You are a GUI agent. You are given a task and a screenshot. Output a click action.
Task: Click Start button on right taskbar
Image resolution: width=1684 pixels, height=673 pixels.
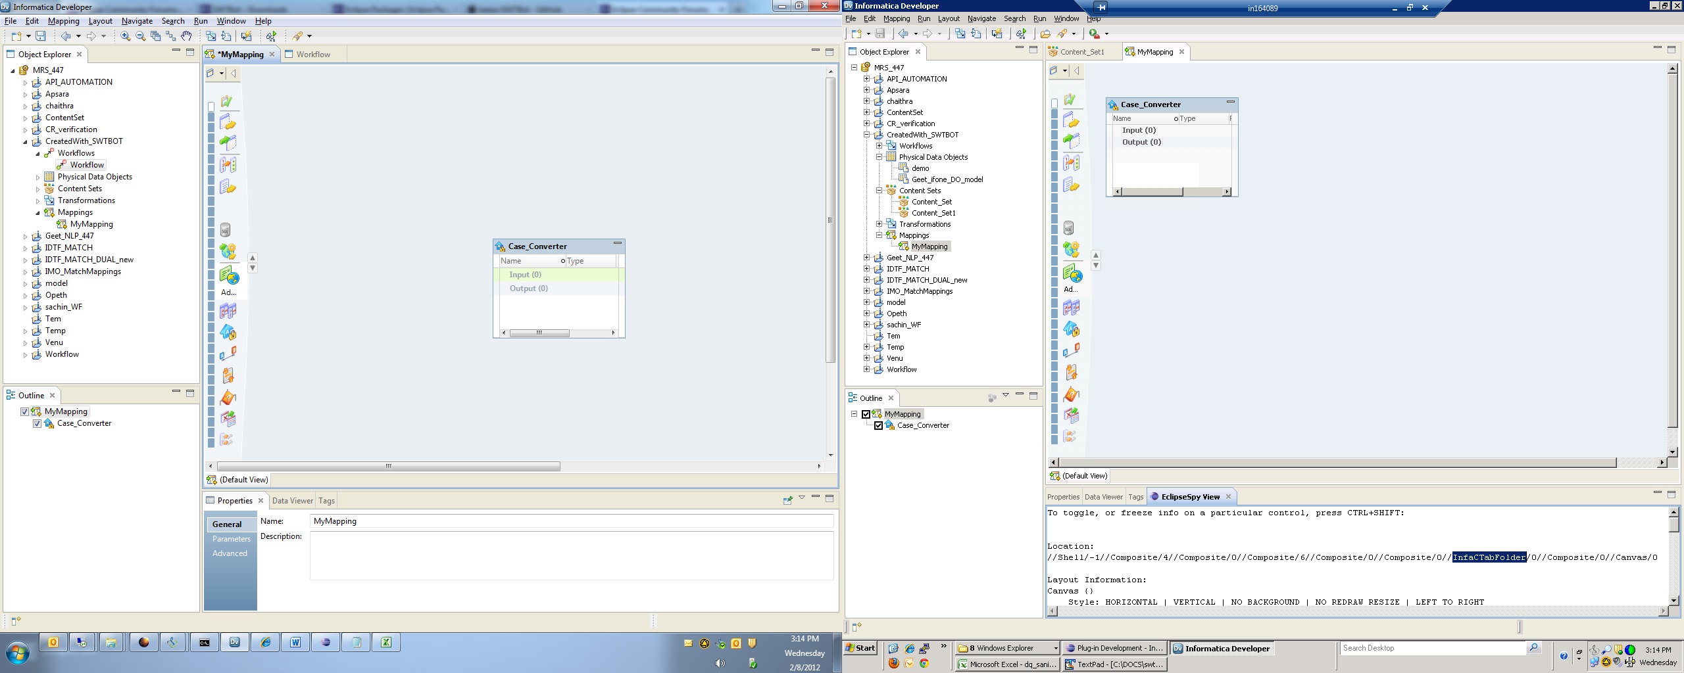(860, 648)
